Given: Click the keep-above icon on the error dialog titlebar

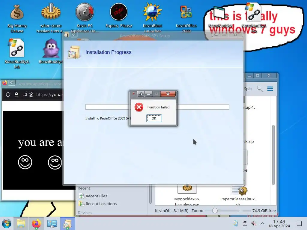Looking at the screenshot, I should point(141,94).
